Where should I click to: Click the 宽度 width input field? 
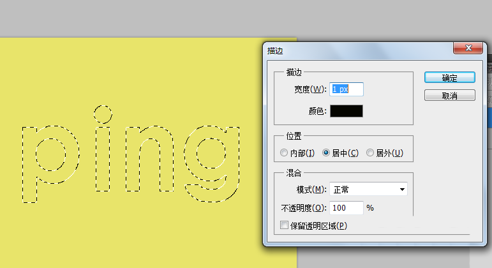point(347,89)
